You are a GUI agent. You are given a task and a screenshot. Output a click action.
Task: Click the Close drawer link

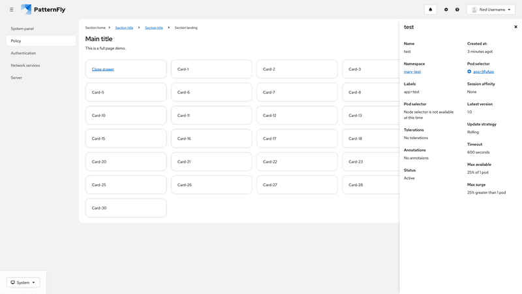[102, 69]
